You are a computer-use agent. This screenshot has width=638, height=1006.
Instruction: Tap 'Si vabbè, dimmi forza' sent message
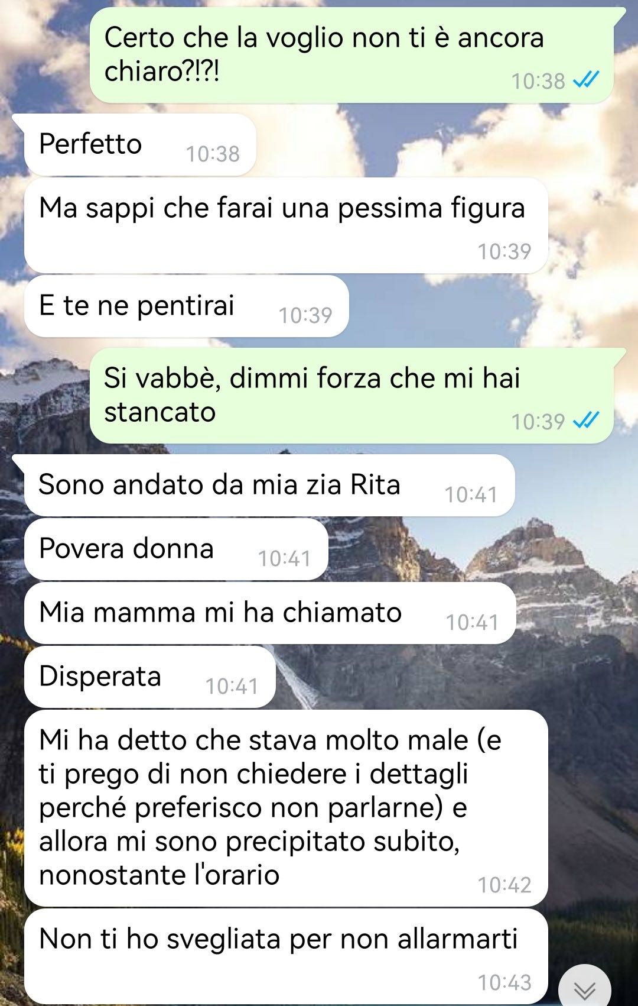tap(351, 396)
